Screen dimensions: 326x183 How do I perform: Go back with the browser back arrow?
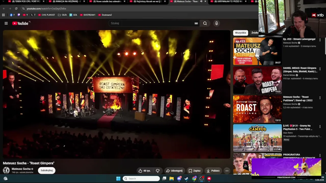coord(4,9)
